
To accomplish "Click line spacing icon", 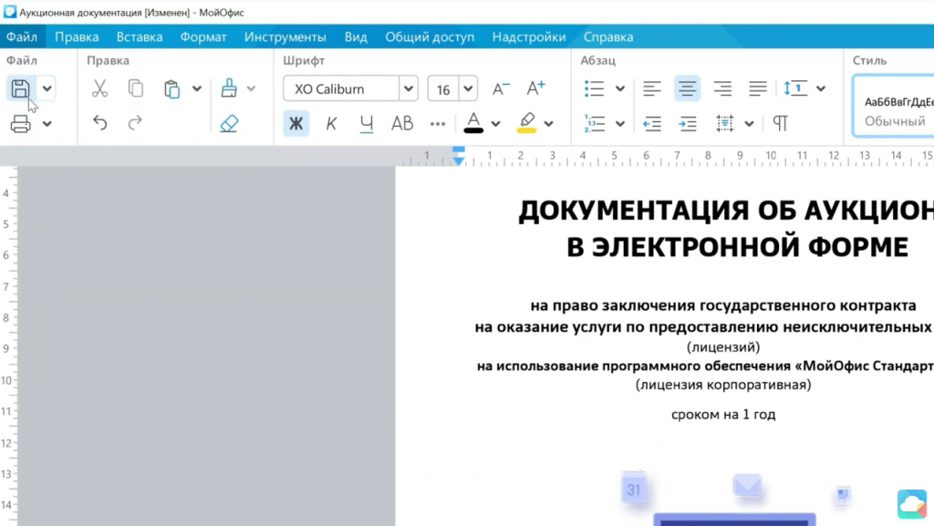I will (x=795, y=88).
